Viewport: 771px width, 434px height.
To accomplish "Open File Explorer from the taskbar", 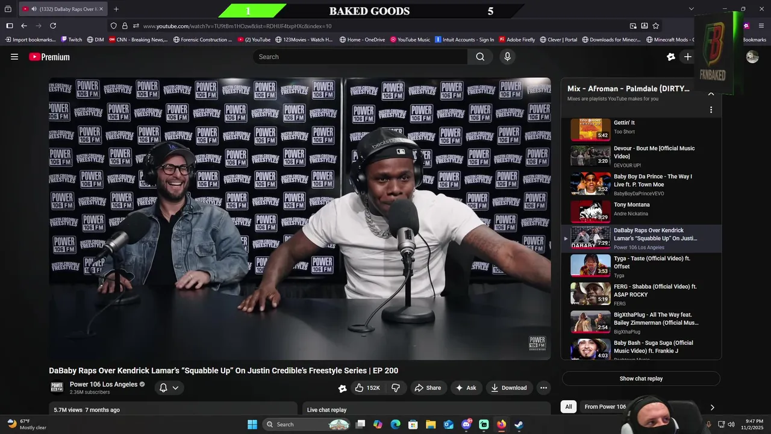I will [431, 424].
